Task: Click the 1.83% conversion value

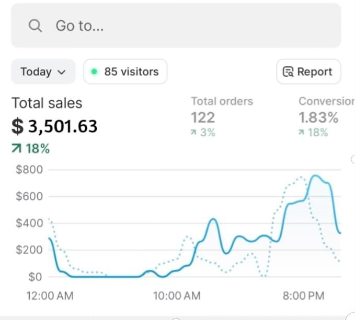Action: [x=318, y=117]
